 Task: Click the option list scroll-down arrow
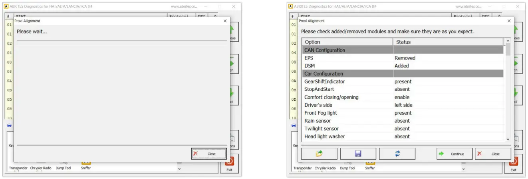tap(508, 139)
